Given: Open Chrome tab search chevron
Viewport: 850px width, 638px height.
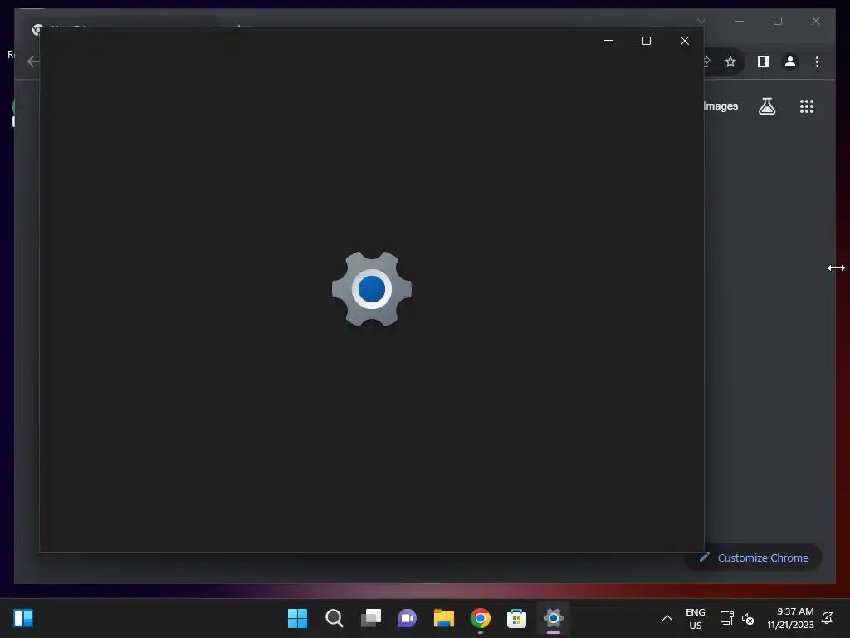Looking at the screenshot, I should 701,21.
